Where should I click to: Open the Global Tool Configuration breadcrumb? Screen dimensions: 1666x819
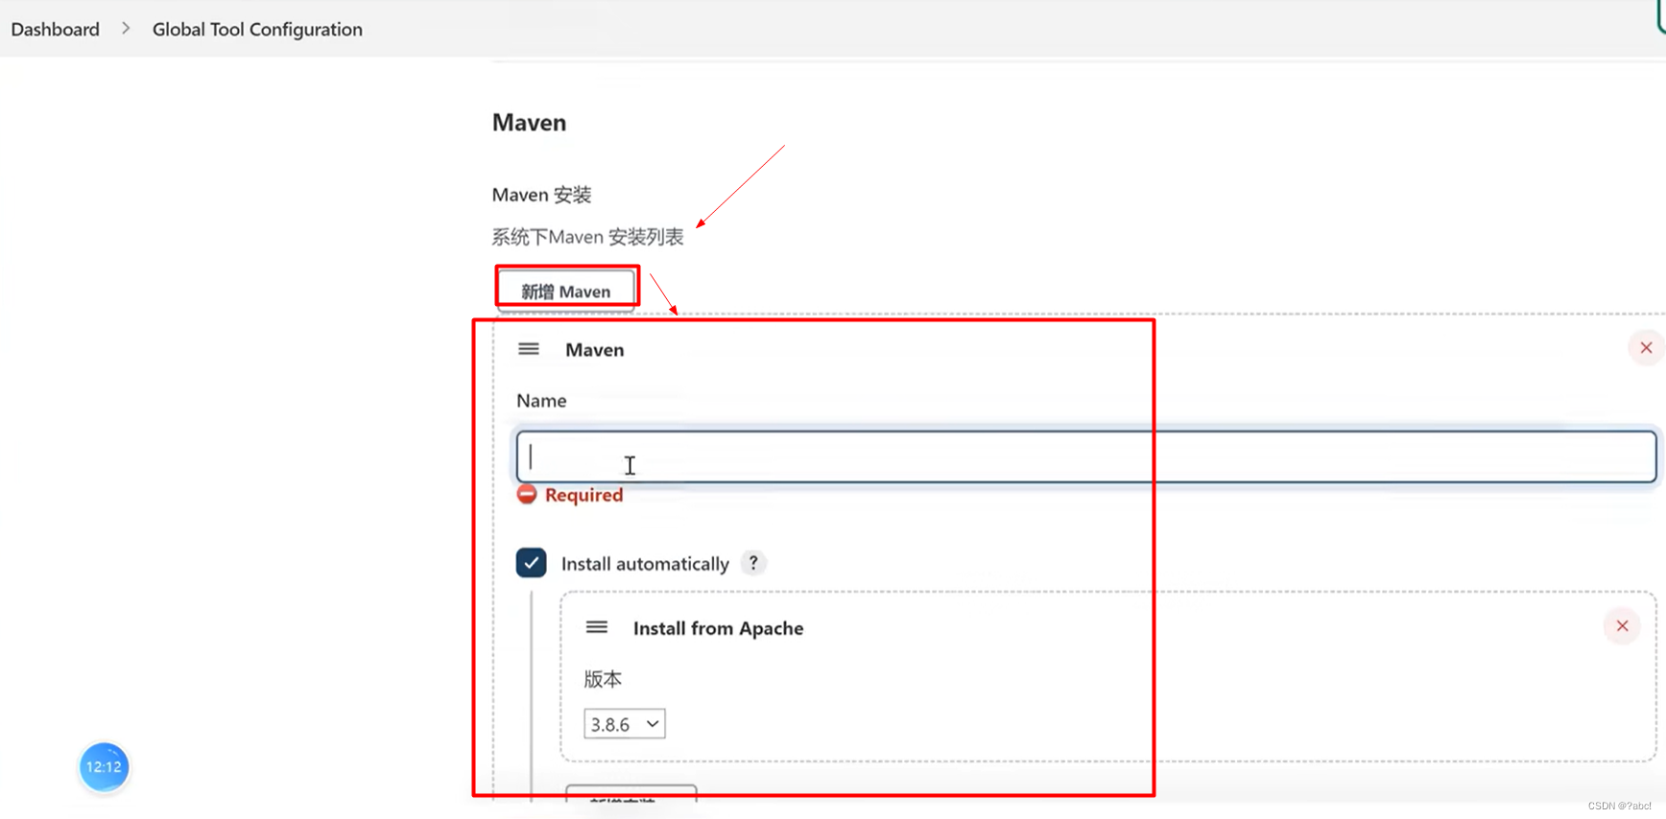(257, 29)
